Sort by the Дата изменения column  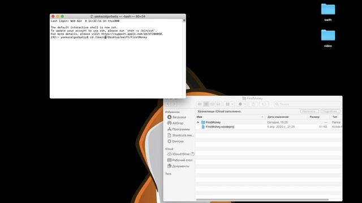pyautogui.click(x=286, y=117)
